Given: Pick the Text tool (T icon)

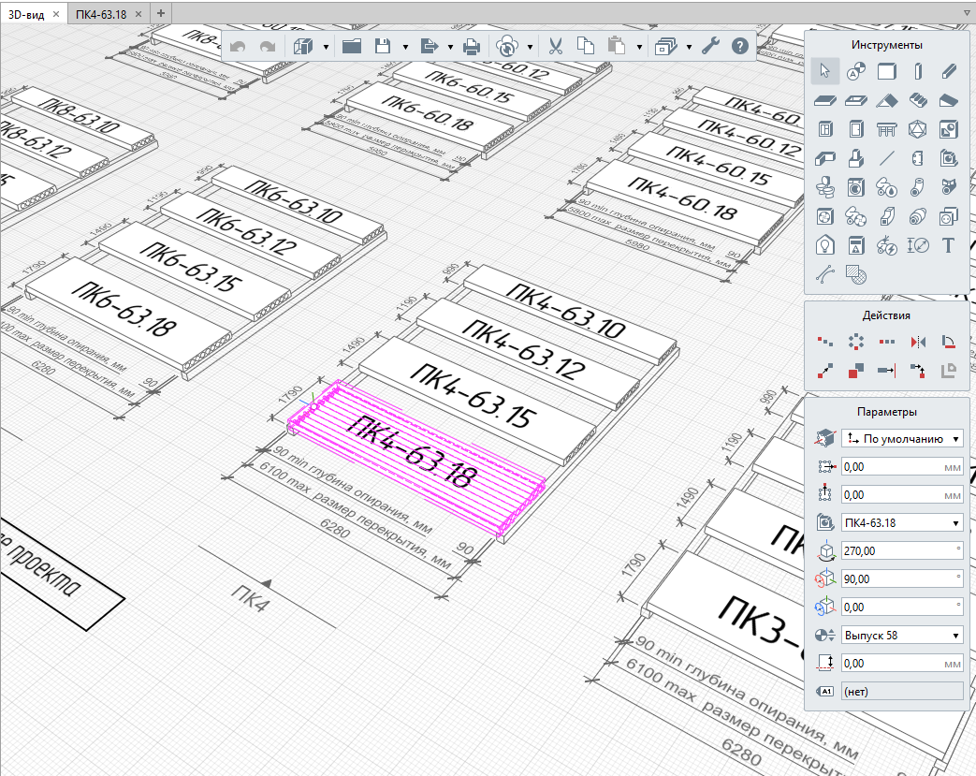Looking at the screenshot, I should (x=948, y=245).
